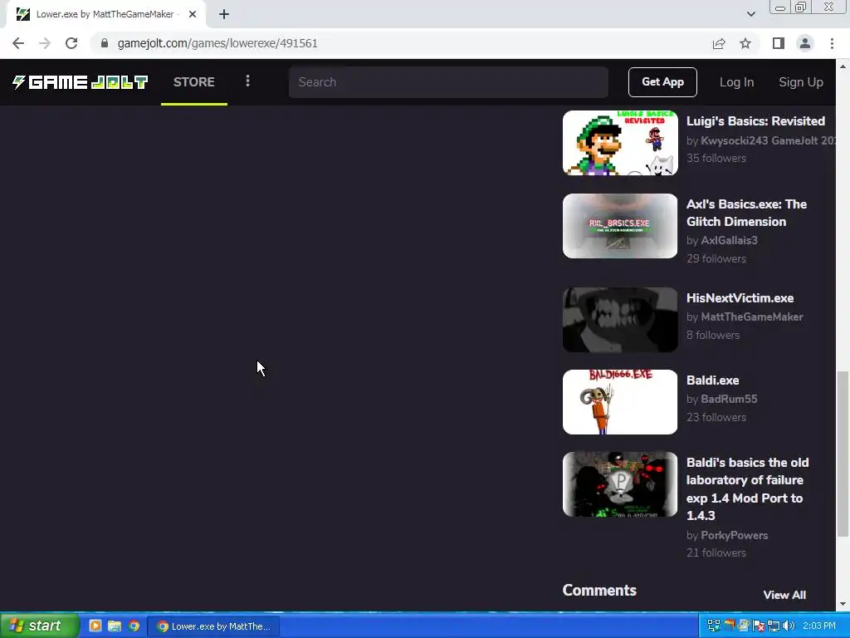Click View All comments link

pos(784,595)
